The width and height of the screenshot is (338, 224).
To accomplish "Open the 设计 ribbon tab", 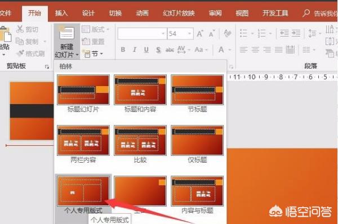I will 88,14.
